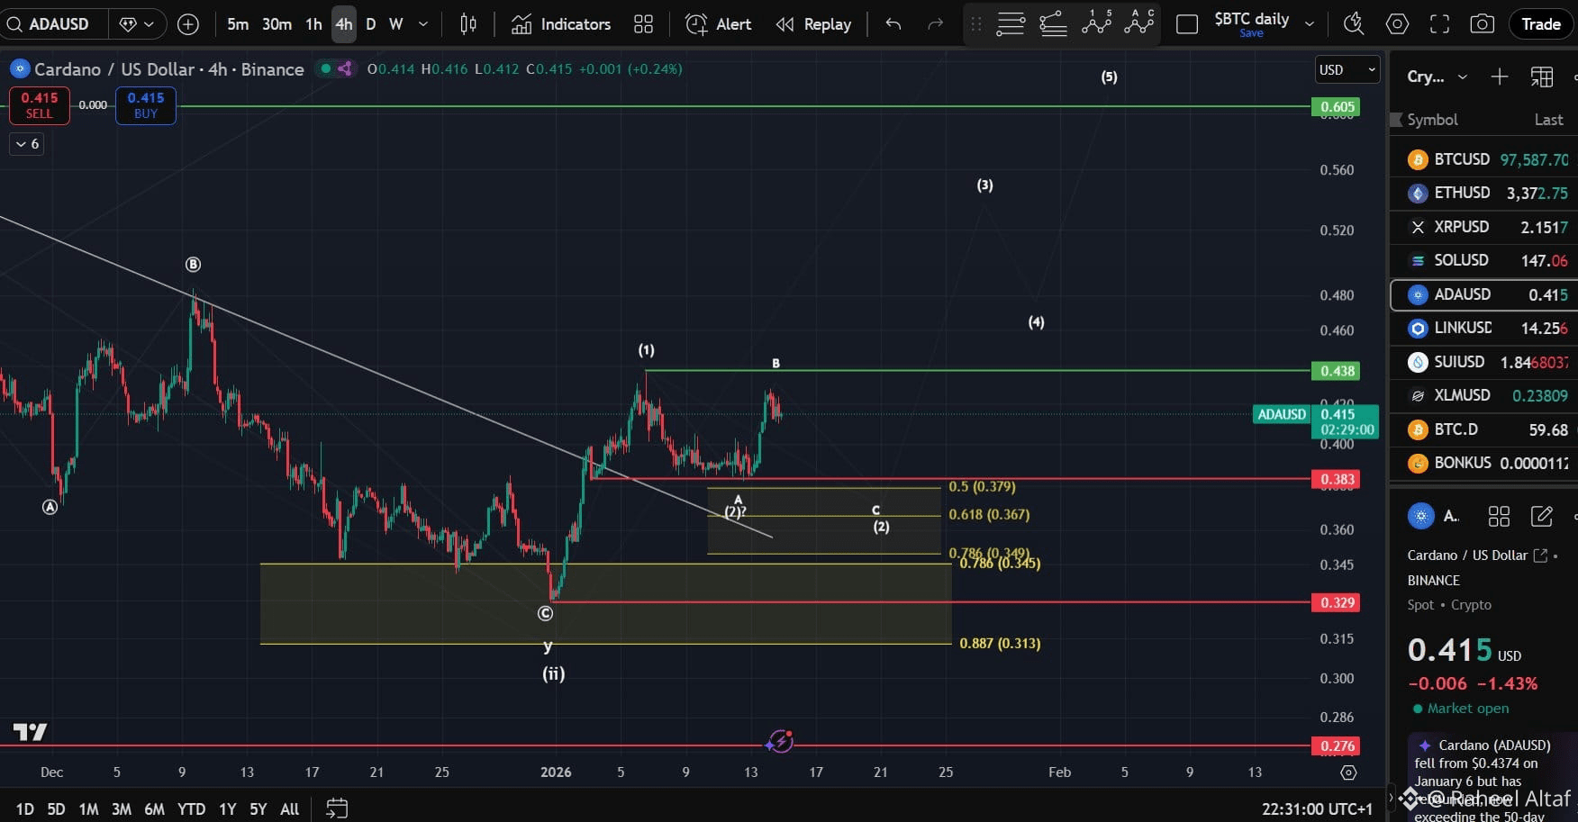Select SOLUSD in the watchlist
Image resolution: width=1578 pixels, height=822 pixels.
(x=1484, y=260)
